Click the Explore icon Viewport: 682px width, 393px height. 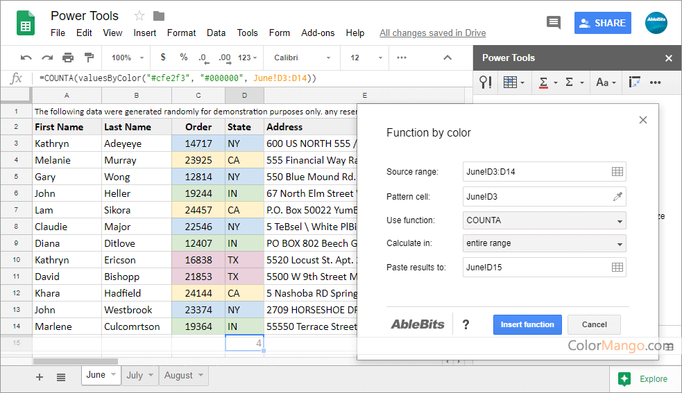click(x=624, y=378)
